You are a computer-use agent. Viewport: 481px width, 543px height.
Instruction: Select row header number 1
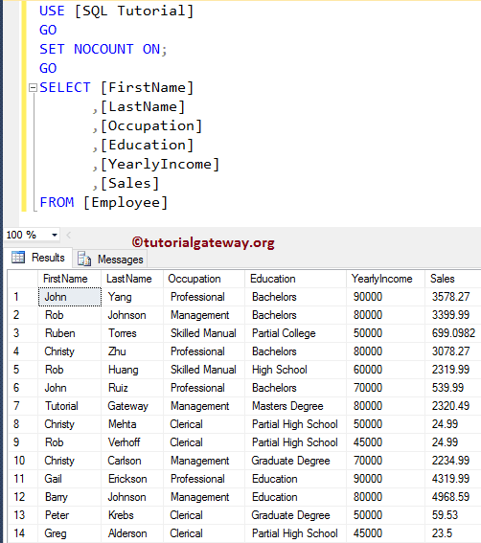23,297
